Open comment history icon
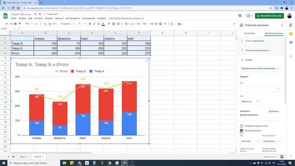295x166 pixels. pyautogui.click(x=240, y=16)
